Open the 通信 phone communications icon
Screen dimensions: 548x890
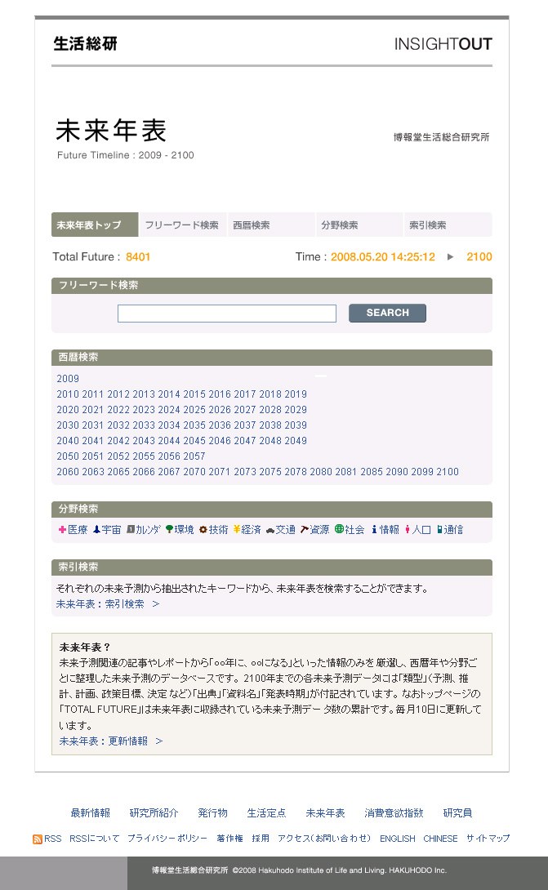tap(440, 530)
